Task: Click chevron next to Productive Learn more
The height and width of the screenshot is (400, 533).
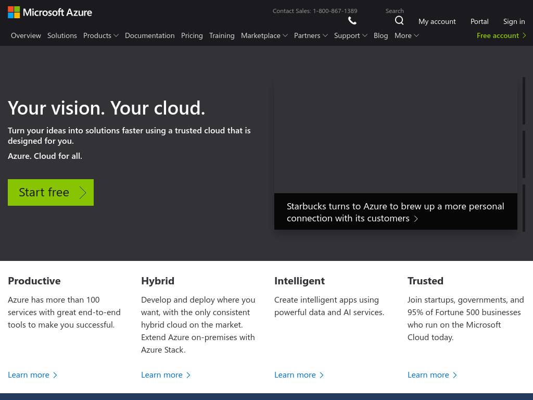Action: 55,375
